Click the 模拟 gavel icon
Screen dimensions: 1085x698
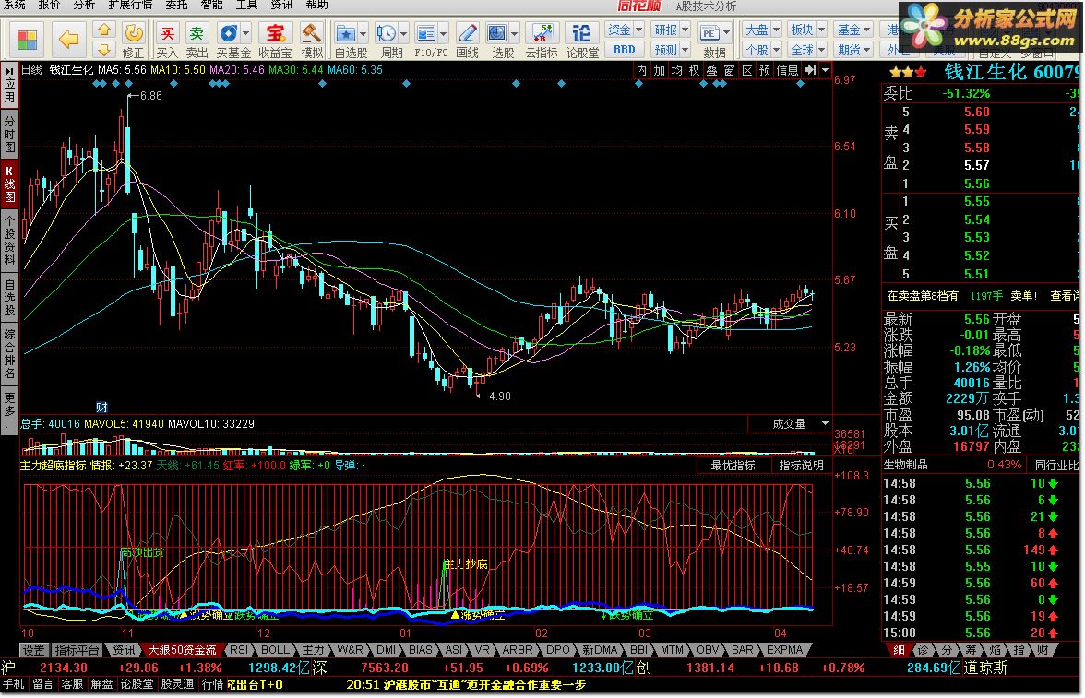tap(312, 40)
